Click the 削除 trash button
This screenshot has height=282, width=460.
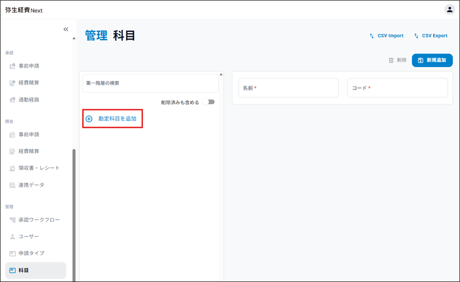point(397,60)
